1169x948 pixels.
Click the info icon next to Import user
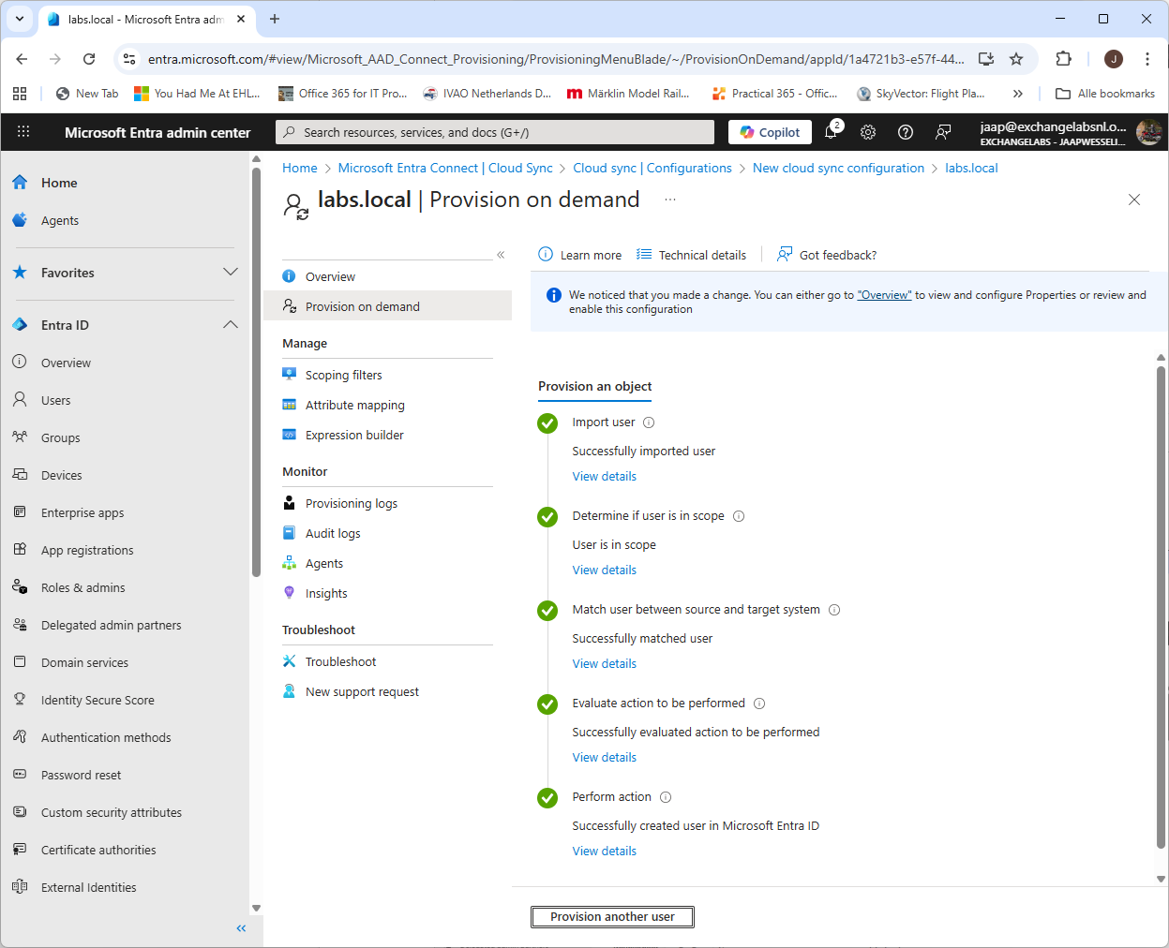649,422
